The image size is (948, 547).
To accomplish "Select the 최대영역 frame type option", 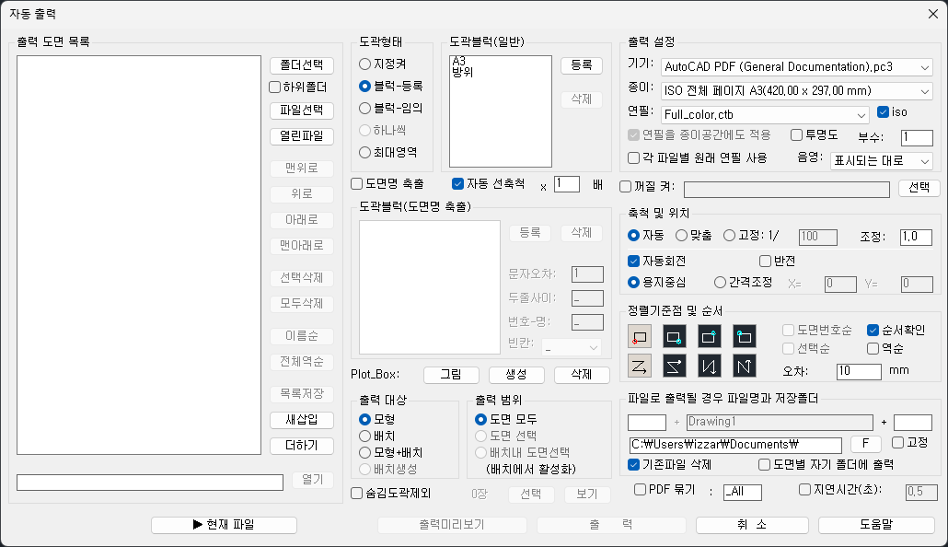I will point(387,152).
